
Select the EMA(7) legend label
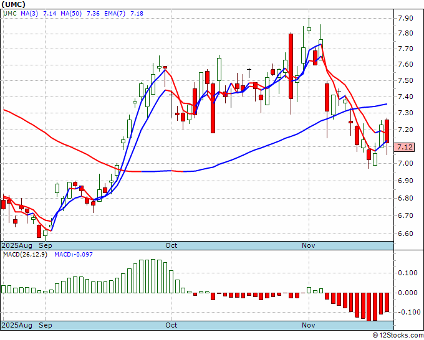pos(115,14)
